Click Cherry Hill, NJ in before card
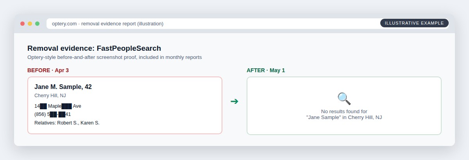Image resolution: width=469 pixels, height=160 pixels. pos(50,96)
